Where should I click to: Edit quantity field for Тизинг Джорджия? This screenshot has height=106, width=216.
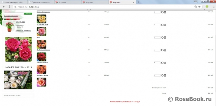[157, 12]
